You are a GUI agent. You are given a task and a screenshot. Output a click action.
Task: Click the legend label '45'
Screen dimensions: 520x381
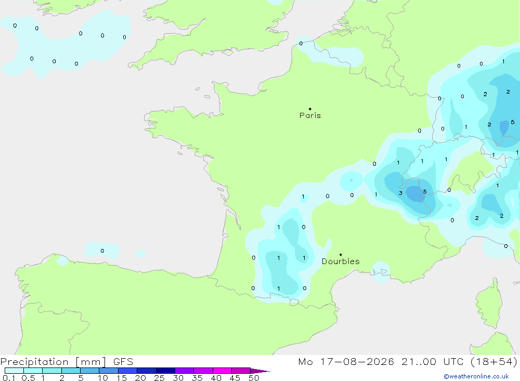coord(235,378)
